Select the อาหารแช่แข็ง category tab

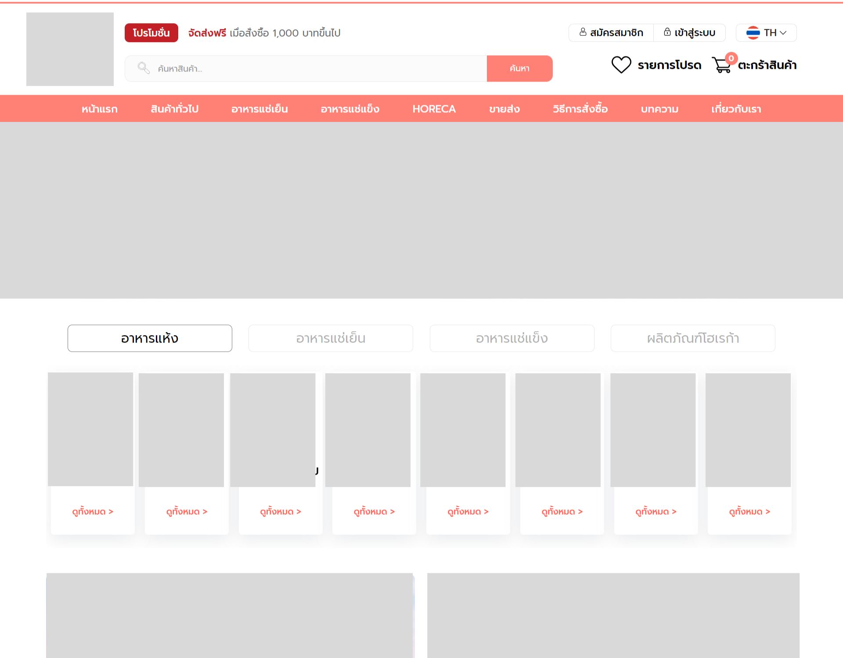click(x=512, y=338)
